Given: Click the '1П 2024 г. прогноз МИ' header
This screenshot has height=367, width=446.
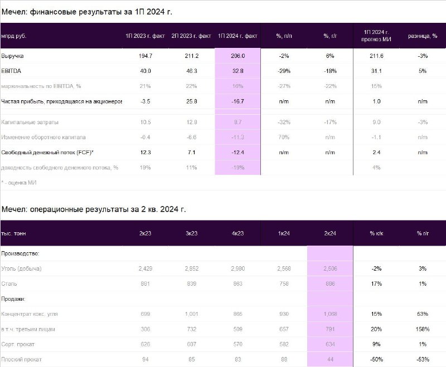Looking at the screenshot, I should pos(376,36).
